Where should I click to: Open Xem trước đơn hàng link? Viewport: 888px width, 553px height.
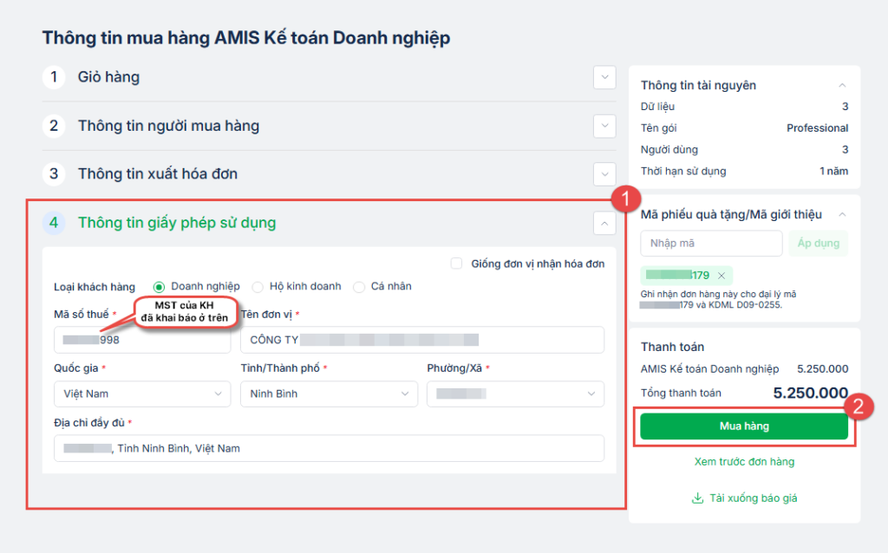click(x=744, y=462)
